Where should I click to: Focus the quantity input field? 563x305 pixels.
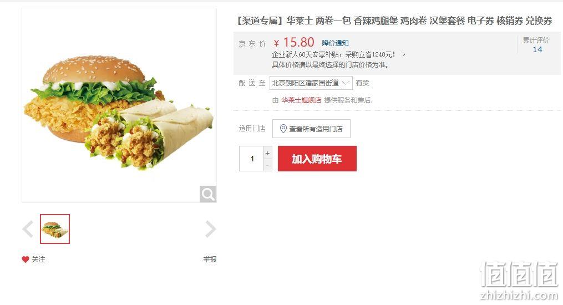click(251, 159)
